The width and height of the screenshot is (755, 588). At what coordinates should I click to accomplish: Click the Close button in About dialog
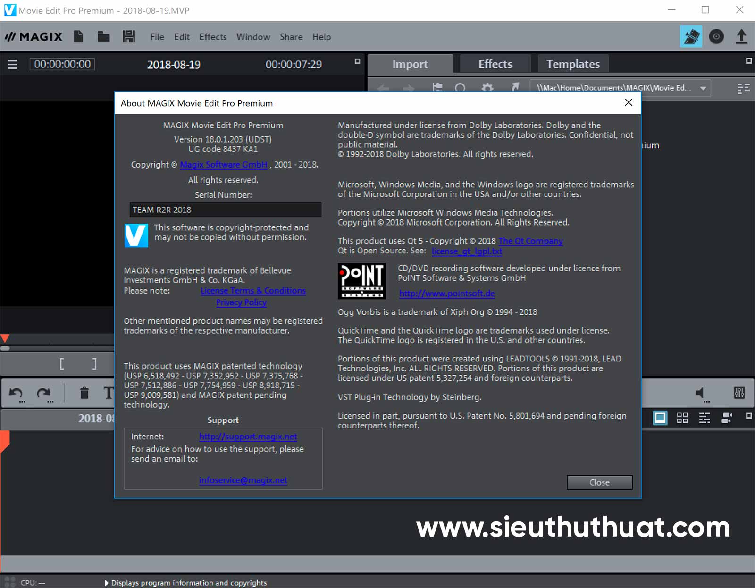(599, 482)
